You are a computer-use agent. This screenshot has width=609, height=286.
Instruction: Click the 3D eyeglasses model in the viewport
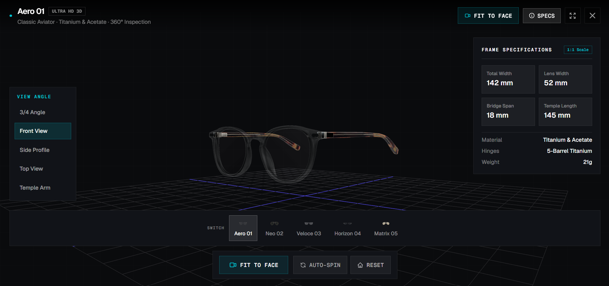[x=303, y=154]
